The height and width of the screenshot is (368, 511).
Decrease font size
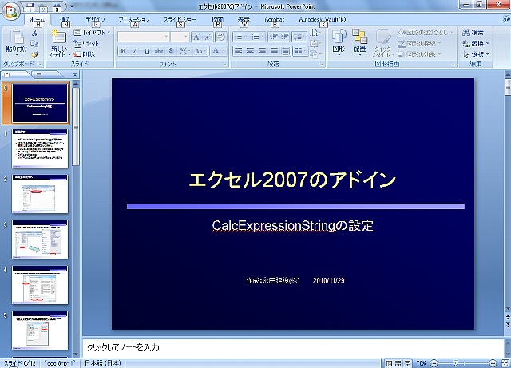208,37
